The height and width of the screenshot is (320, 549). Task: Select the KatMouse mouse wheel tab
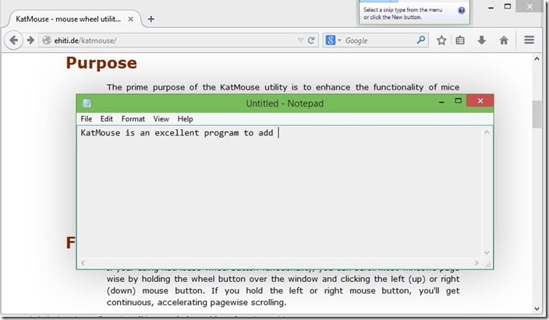tap(72, 19)
